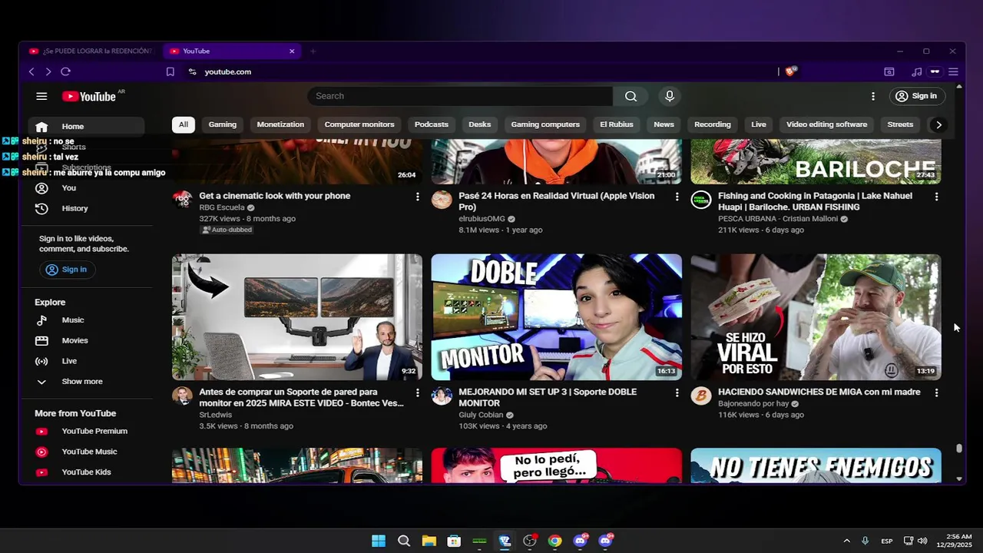
Task: Select the Live filter chip
Action: 759,124
